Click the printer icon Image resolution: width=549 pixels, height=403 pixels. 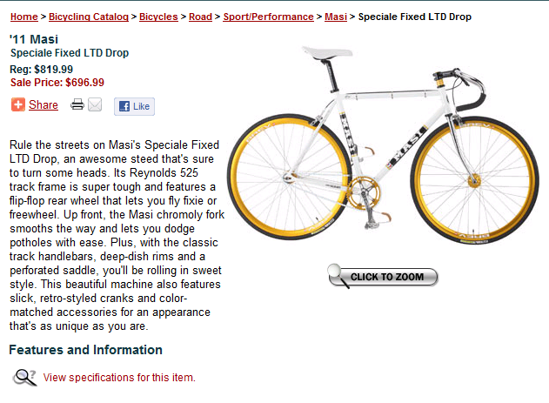click(77, 105)
